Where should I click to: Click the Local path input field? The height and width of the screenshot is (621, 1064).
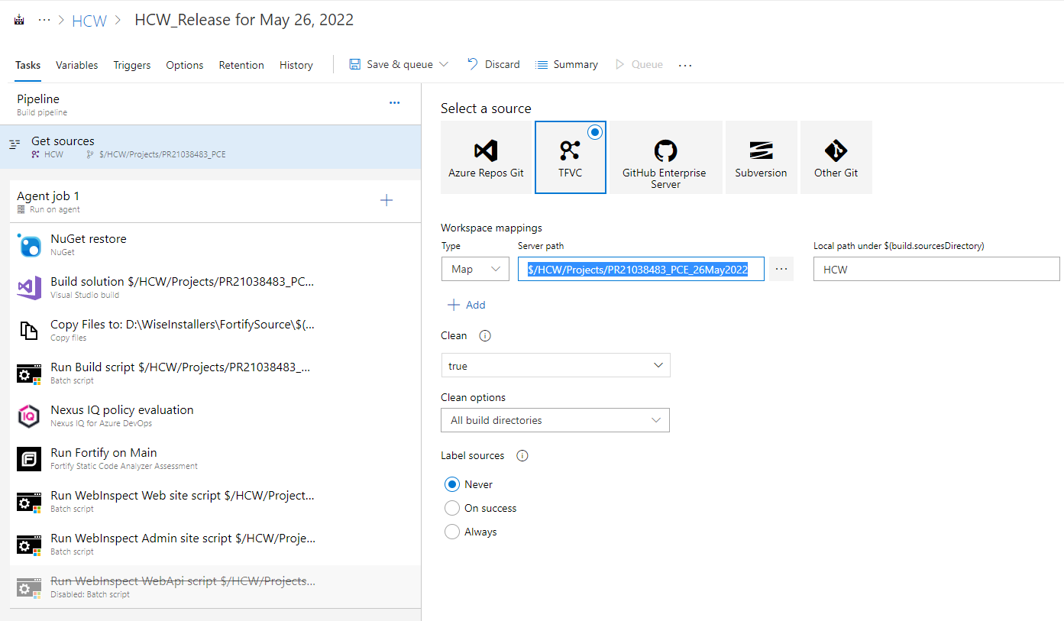click(x=936, y=269)
